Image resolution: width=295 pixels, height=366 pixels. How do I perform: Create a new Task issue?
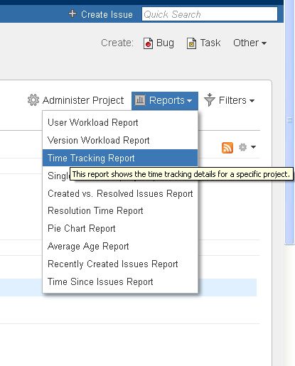coord(210,43)
